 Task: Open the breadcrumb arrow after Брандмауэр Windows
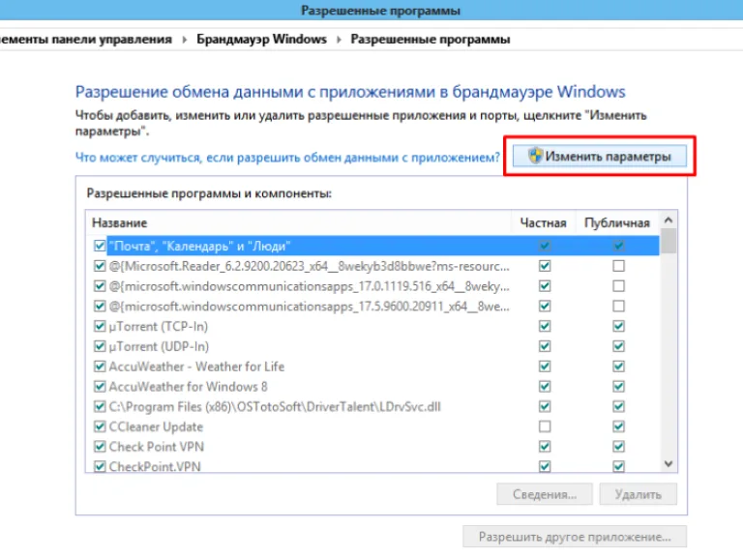click(339, 40)
